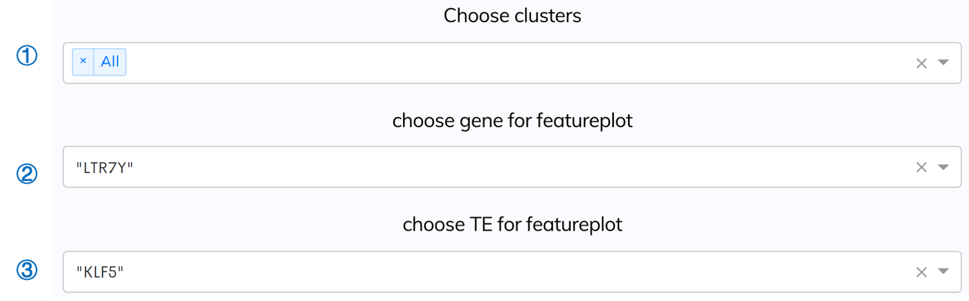Click the choose TE for featureplot label
Screen dimensions: 969x301
(512, 225)
